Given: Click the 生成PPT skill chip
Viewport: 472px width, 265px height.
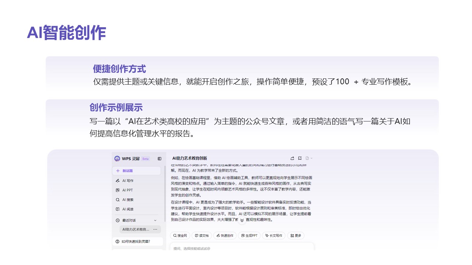Looking at the screenshot, I should pyautogui.click(x=250, y=236).
